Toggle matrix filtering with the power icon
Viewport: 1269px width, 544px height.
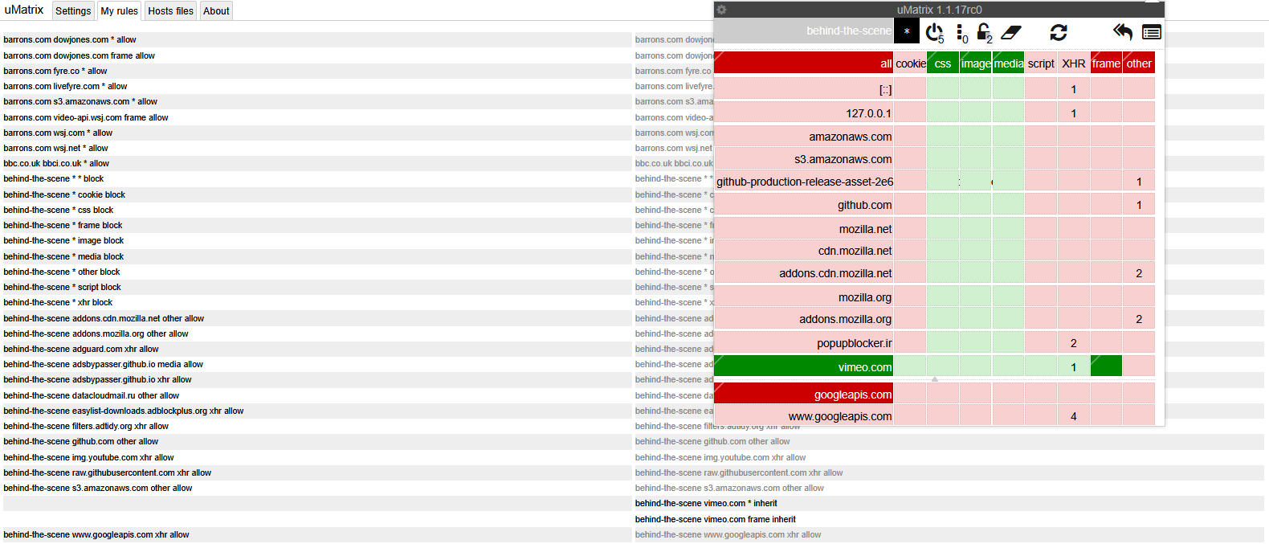tap(935, 32)
